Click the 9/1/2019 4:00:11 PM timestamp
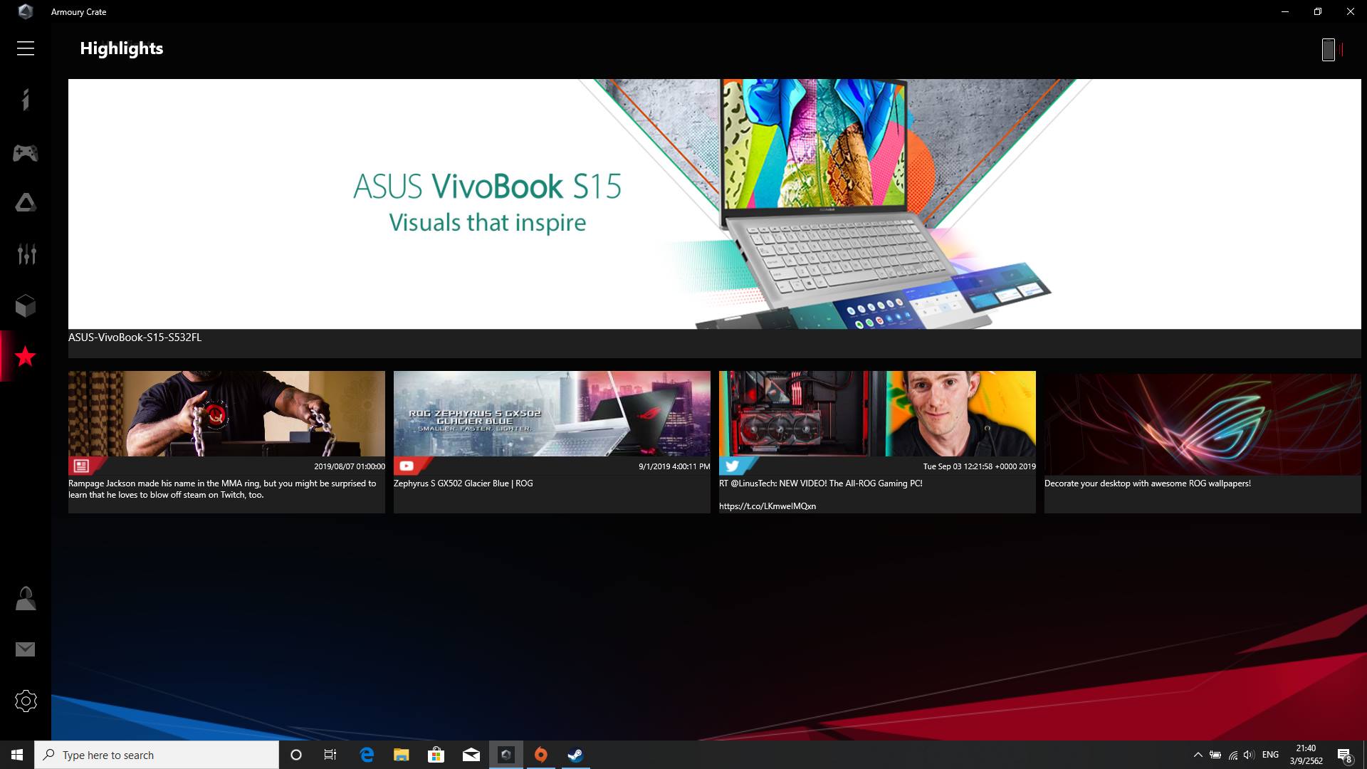1367x769 pixels. (674, 466)
